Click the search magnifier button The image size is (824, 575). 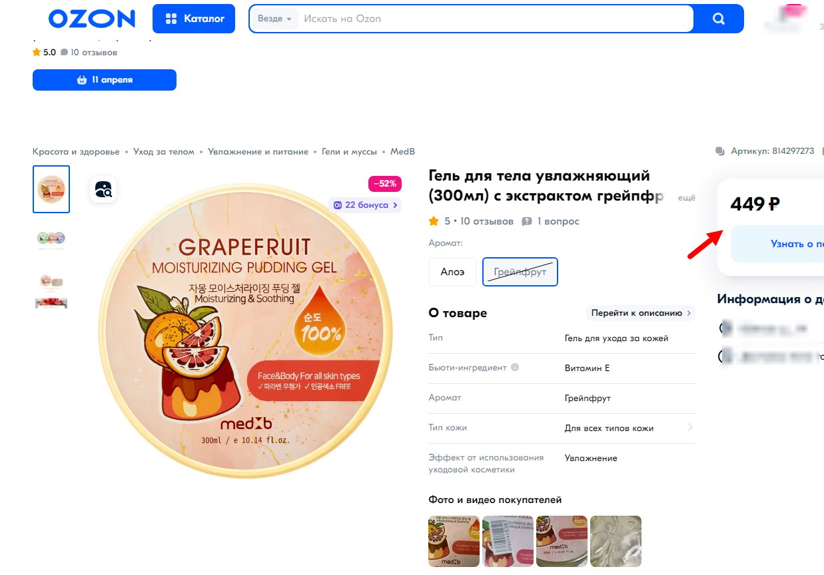pos(718,19)
